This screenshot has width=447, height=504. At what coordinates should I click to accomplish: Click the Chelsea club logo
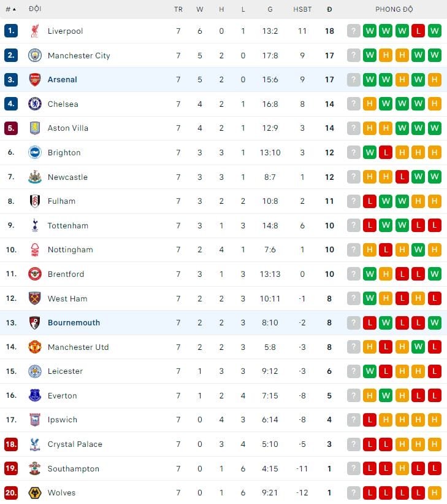click(35, 104)
